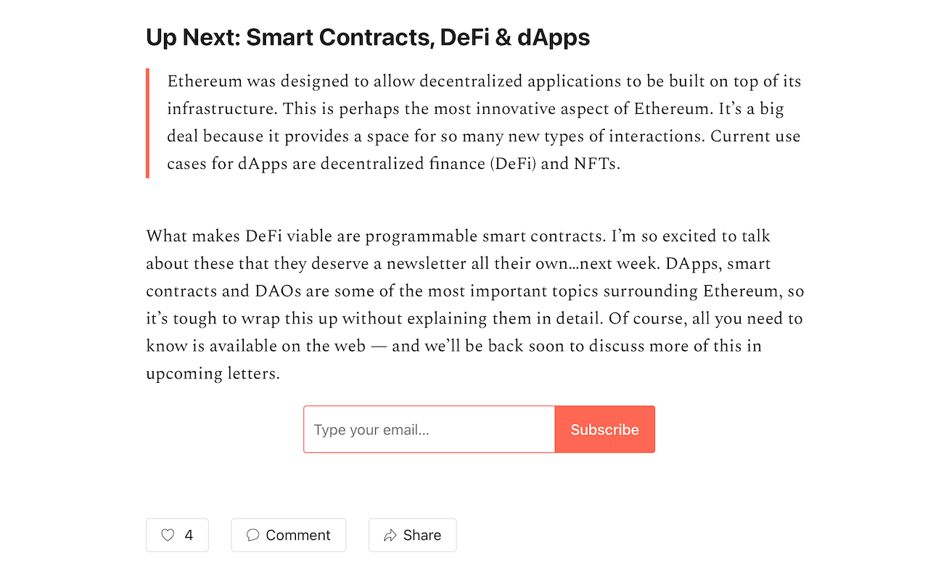
Task: Click the like count number 4
Action: pos(189,535)
